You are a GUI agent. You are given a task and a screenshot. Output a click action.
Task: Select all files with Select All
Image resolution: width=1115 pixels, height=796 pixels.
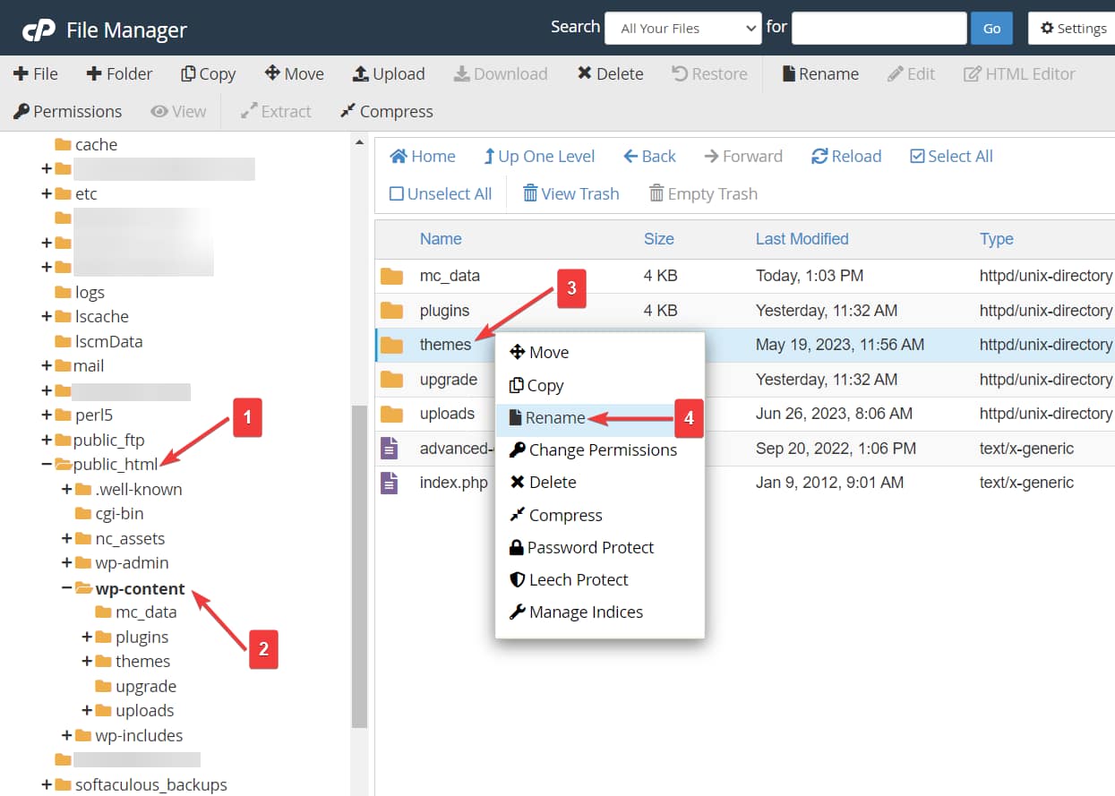pyautogui.click(x=950, y=156)
